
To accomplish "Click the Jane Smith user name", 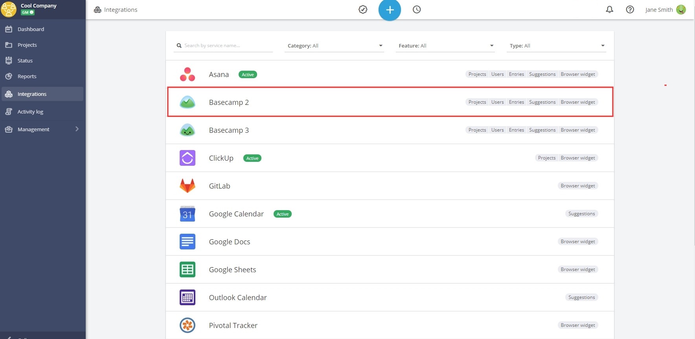I will coord(659,10).
